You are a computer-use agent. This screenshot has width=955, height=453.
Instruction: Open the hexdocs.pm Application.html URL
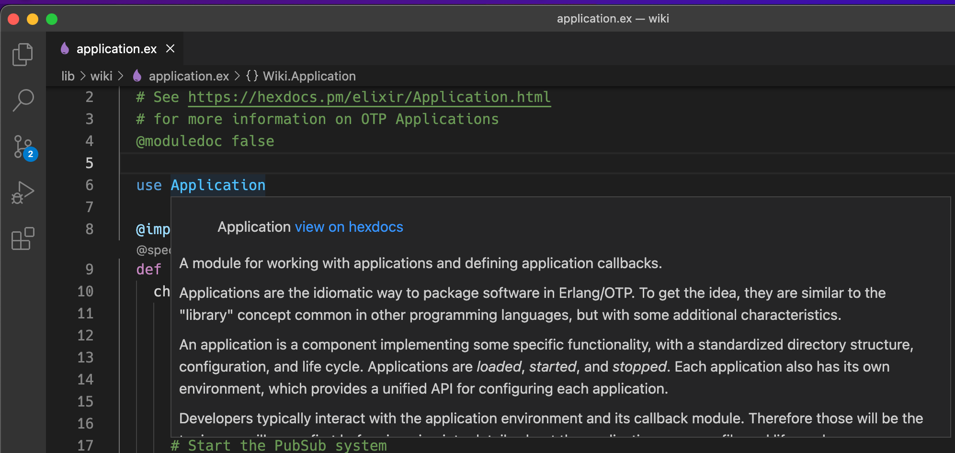pyautogui.click(x=369, y=97)
